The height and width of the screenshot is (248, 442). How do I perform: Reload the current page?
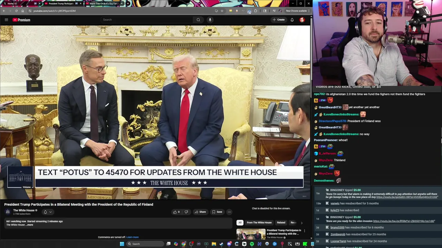pyautogui.click(x=16, y=11)
